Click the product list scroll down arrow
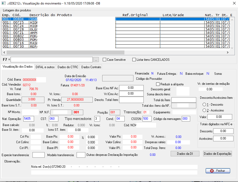 [x=232, y=48]
